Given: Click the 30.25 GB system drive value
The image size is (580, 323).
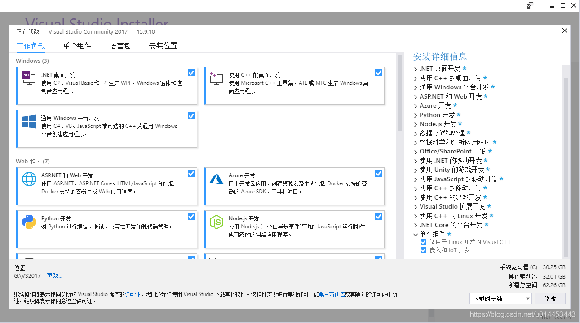Looking at the screenshot, I should tap(553, 267).
